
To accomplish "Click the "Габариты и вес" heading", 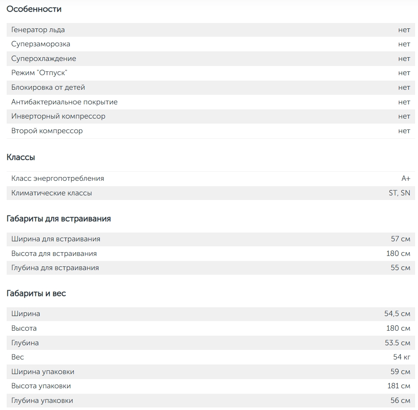I will click(x=36, y=293).
